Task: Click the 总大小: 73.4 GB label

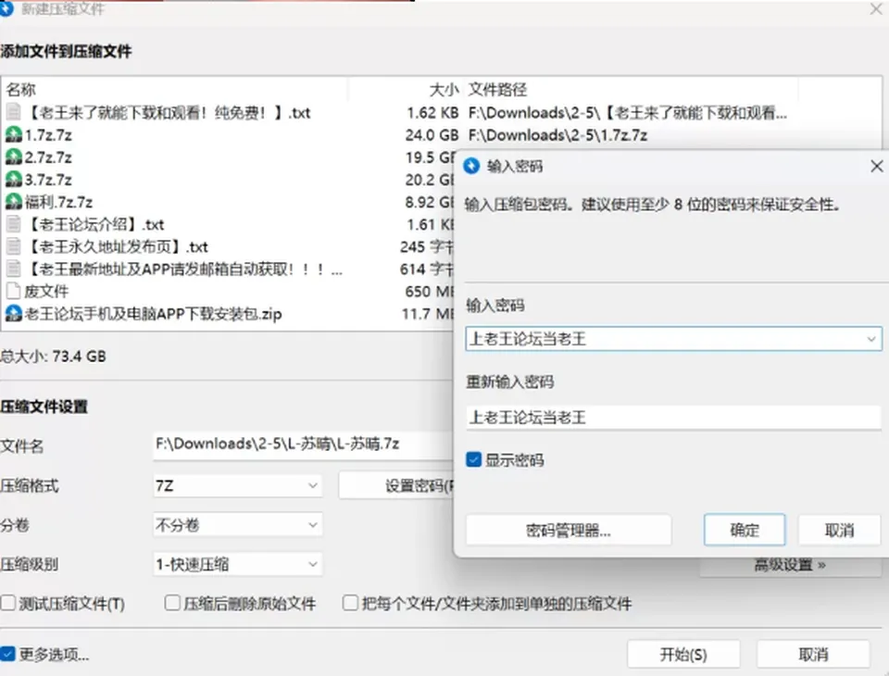Action: pyautogui.click(x=54, y=357)
